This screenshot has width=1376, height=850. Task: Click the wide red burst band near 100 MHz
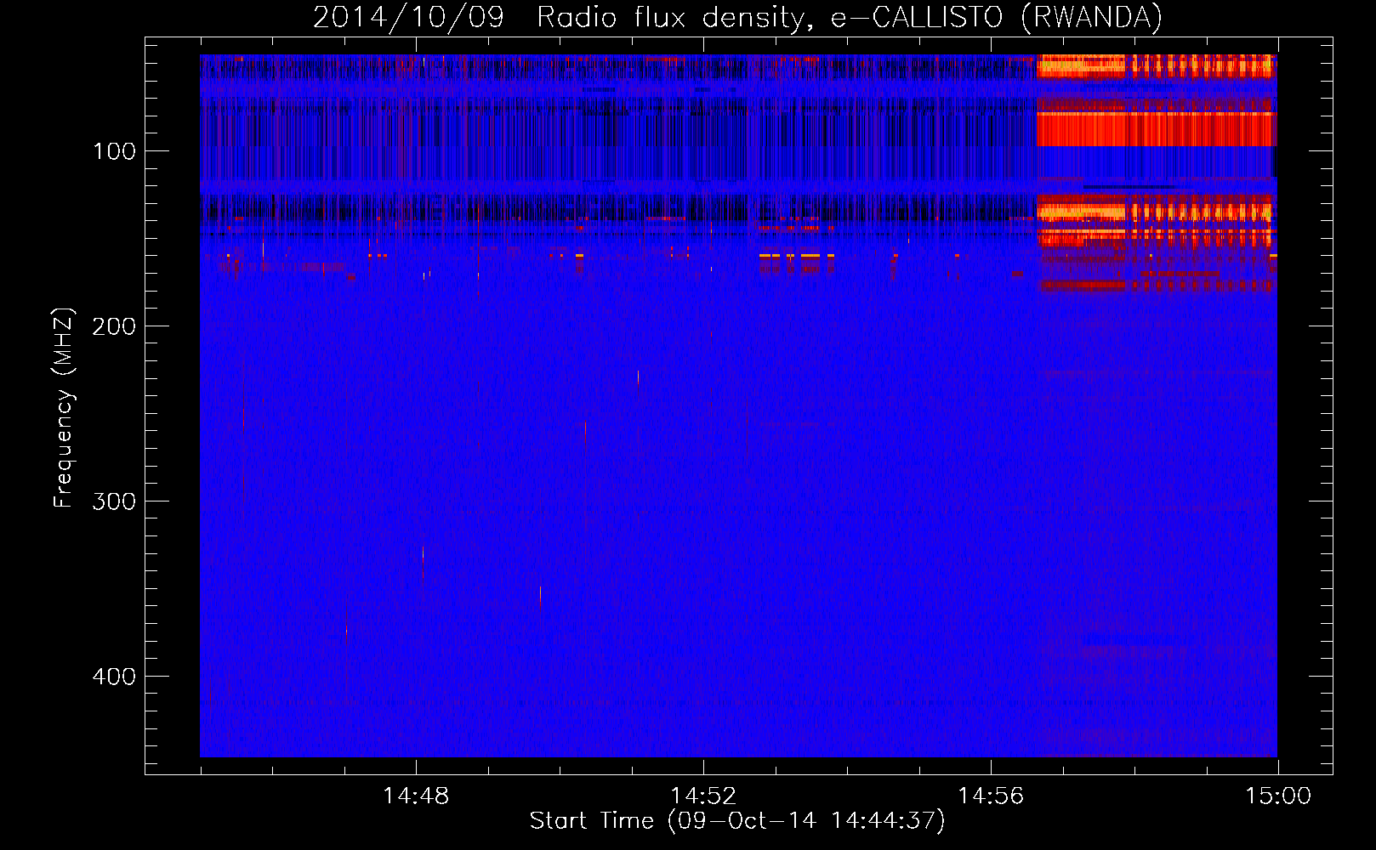pyautogui.click(x=1157, y=129)
